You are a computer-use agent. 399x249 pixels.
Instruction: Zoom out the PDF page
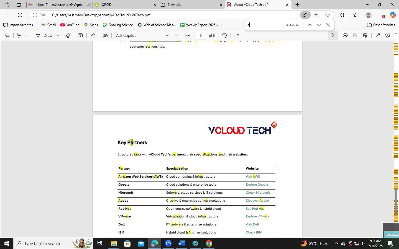coord(167,35)
